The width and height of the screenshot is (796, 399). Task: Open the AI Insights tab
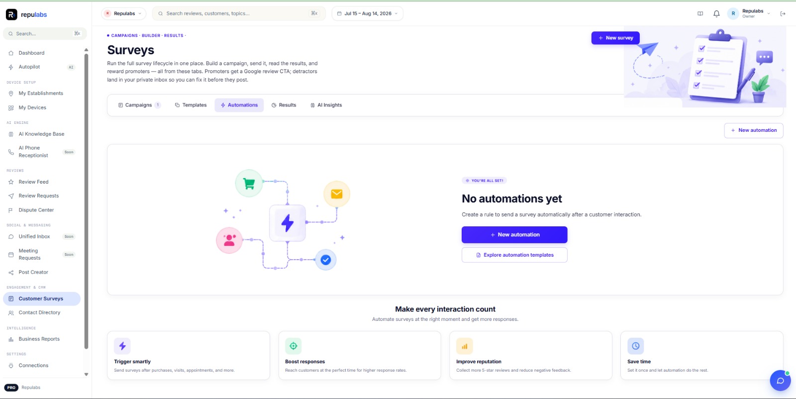click(x=326, y=105)
